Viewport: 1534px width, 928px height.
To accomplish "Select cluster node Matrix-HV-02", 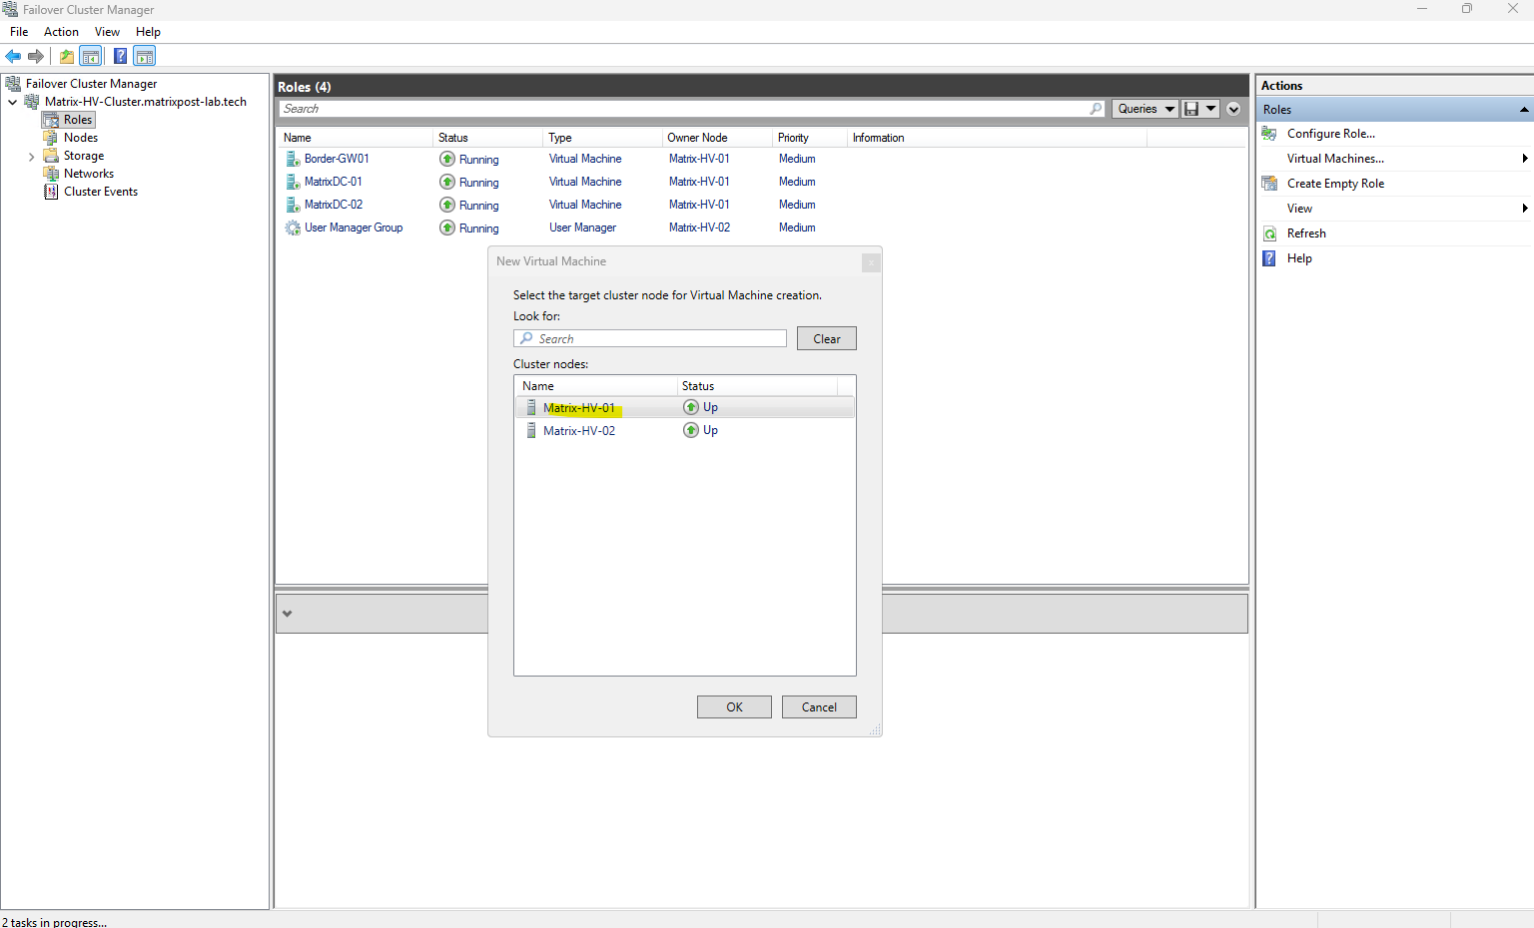I will (x=685, y=430).
